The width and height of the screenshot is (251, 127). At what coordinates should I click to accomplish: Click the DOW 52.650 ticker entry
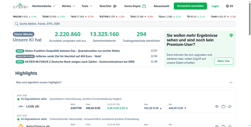54,17
